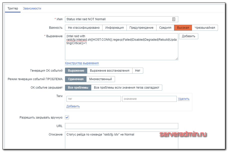The image size is (228, 152).
Task: Set severity to Не классифицировано
Action: tap(84, 28)
